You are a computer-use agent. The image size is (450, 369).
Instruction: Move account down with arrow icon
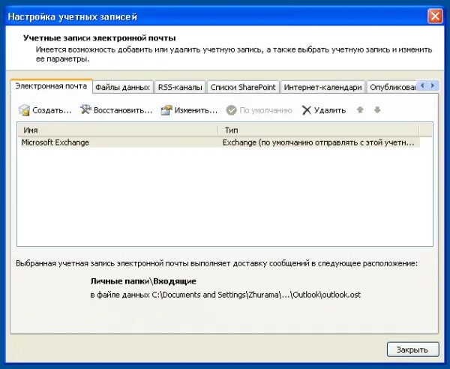tap(377, 110)
